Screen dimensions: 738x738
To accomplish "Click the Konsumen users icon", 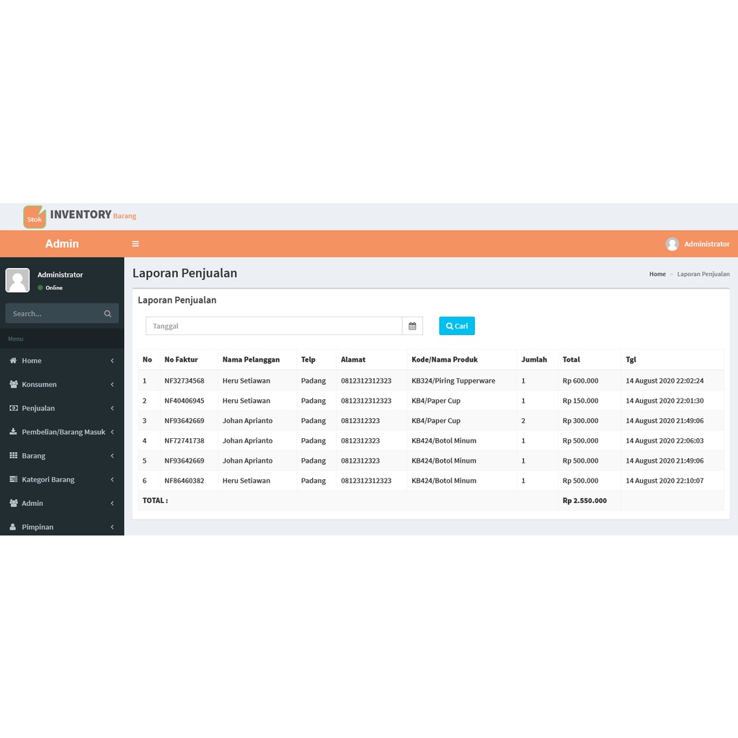I will (14, 384).
